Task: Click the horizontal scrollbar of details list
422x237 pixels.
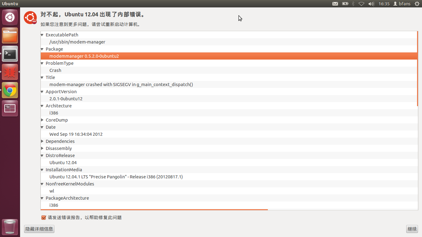Action: pyautogui.click(x=154, y=210)
